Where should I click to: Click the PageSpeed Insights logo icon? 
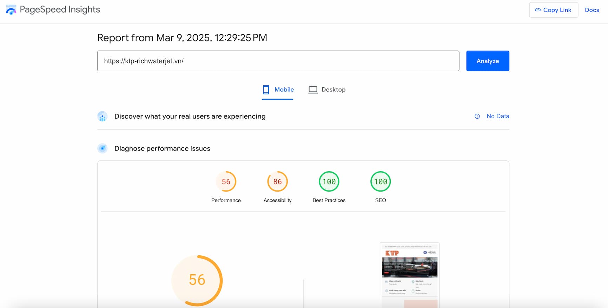pos(11,10)
